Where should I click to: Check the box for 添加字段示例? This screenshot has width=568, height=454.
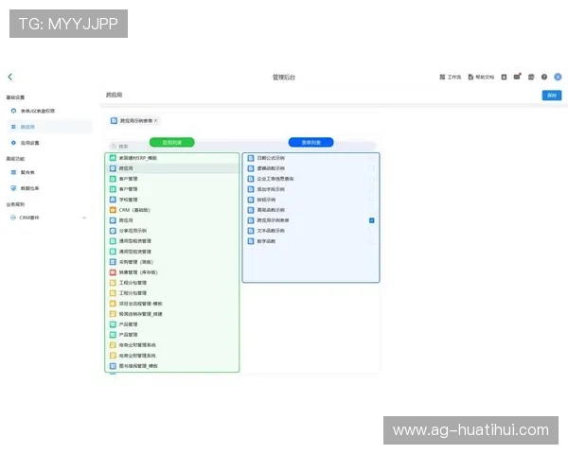tap(372, 189)
